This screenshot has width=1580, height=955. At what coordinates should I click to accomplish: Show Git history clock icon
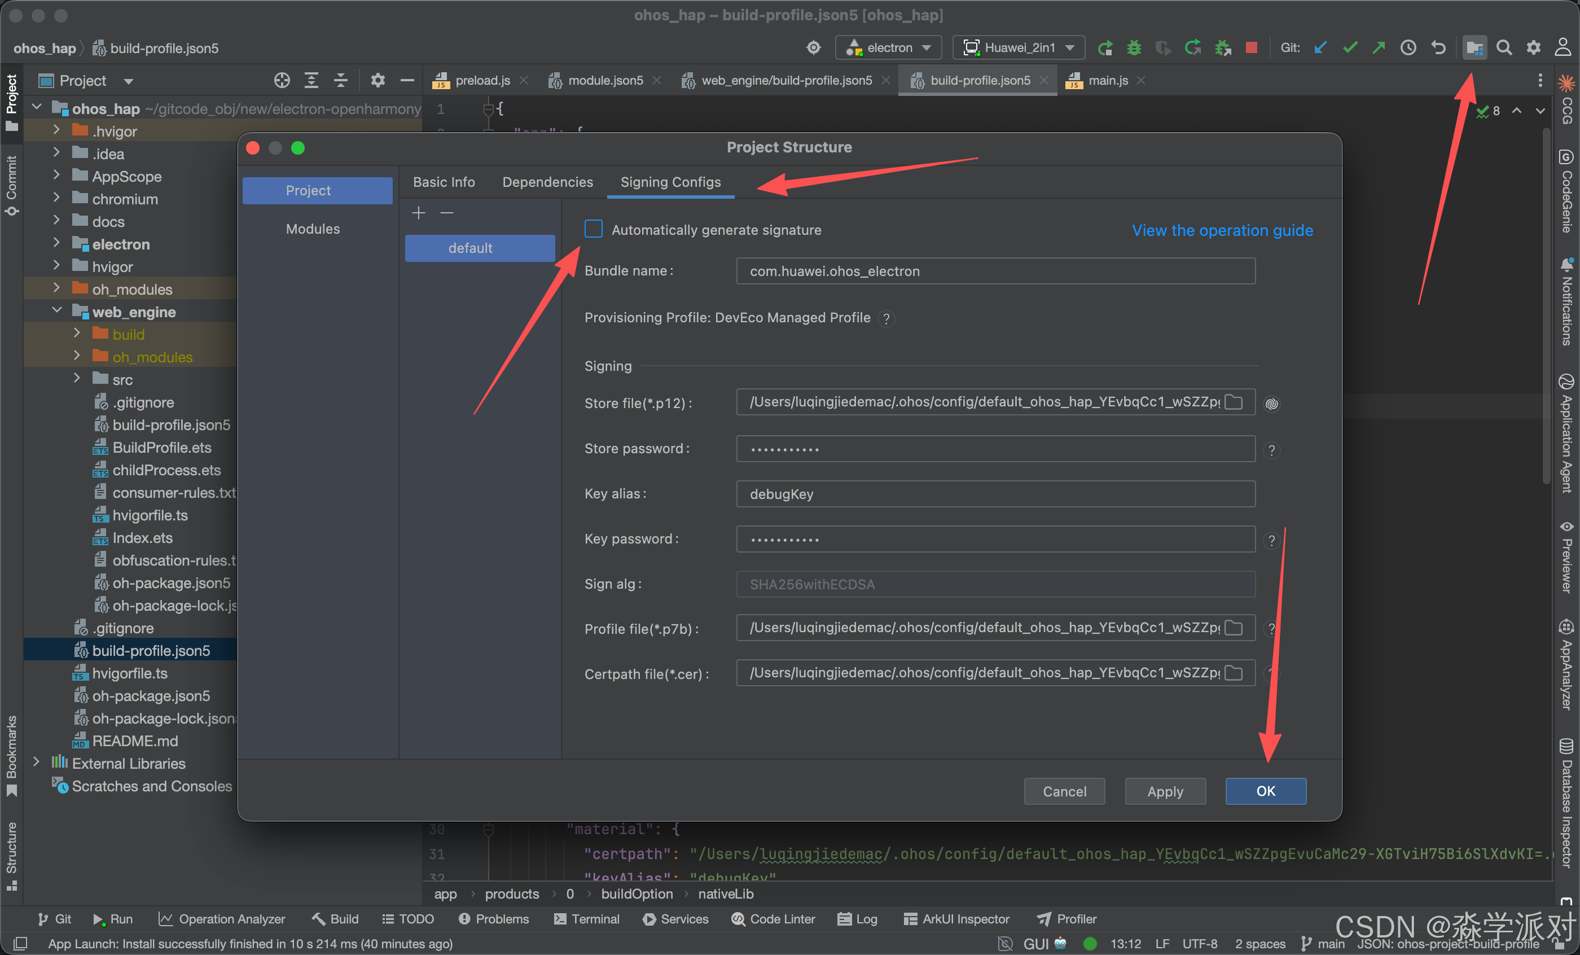tap(1408, 47)
